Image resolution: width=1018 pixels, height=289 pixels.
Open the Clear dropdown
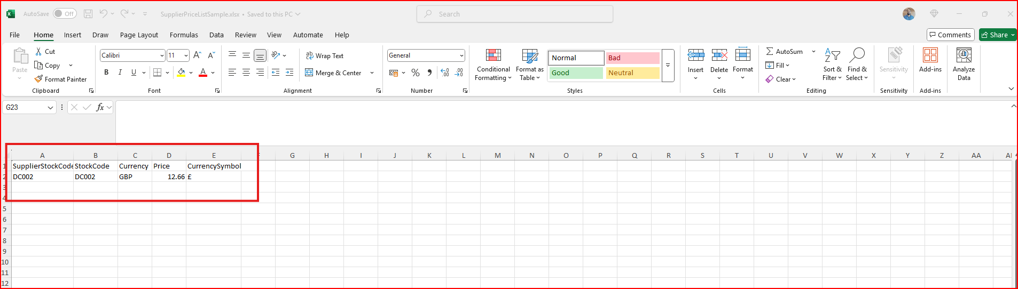pyautogui.click(x=781, y=79)
